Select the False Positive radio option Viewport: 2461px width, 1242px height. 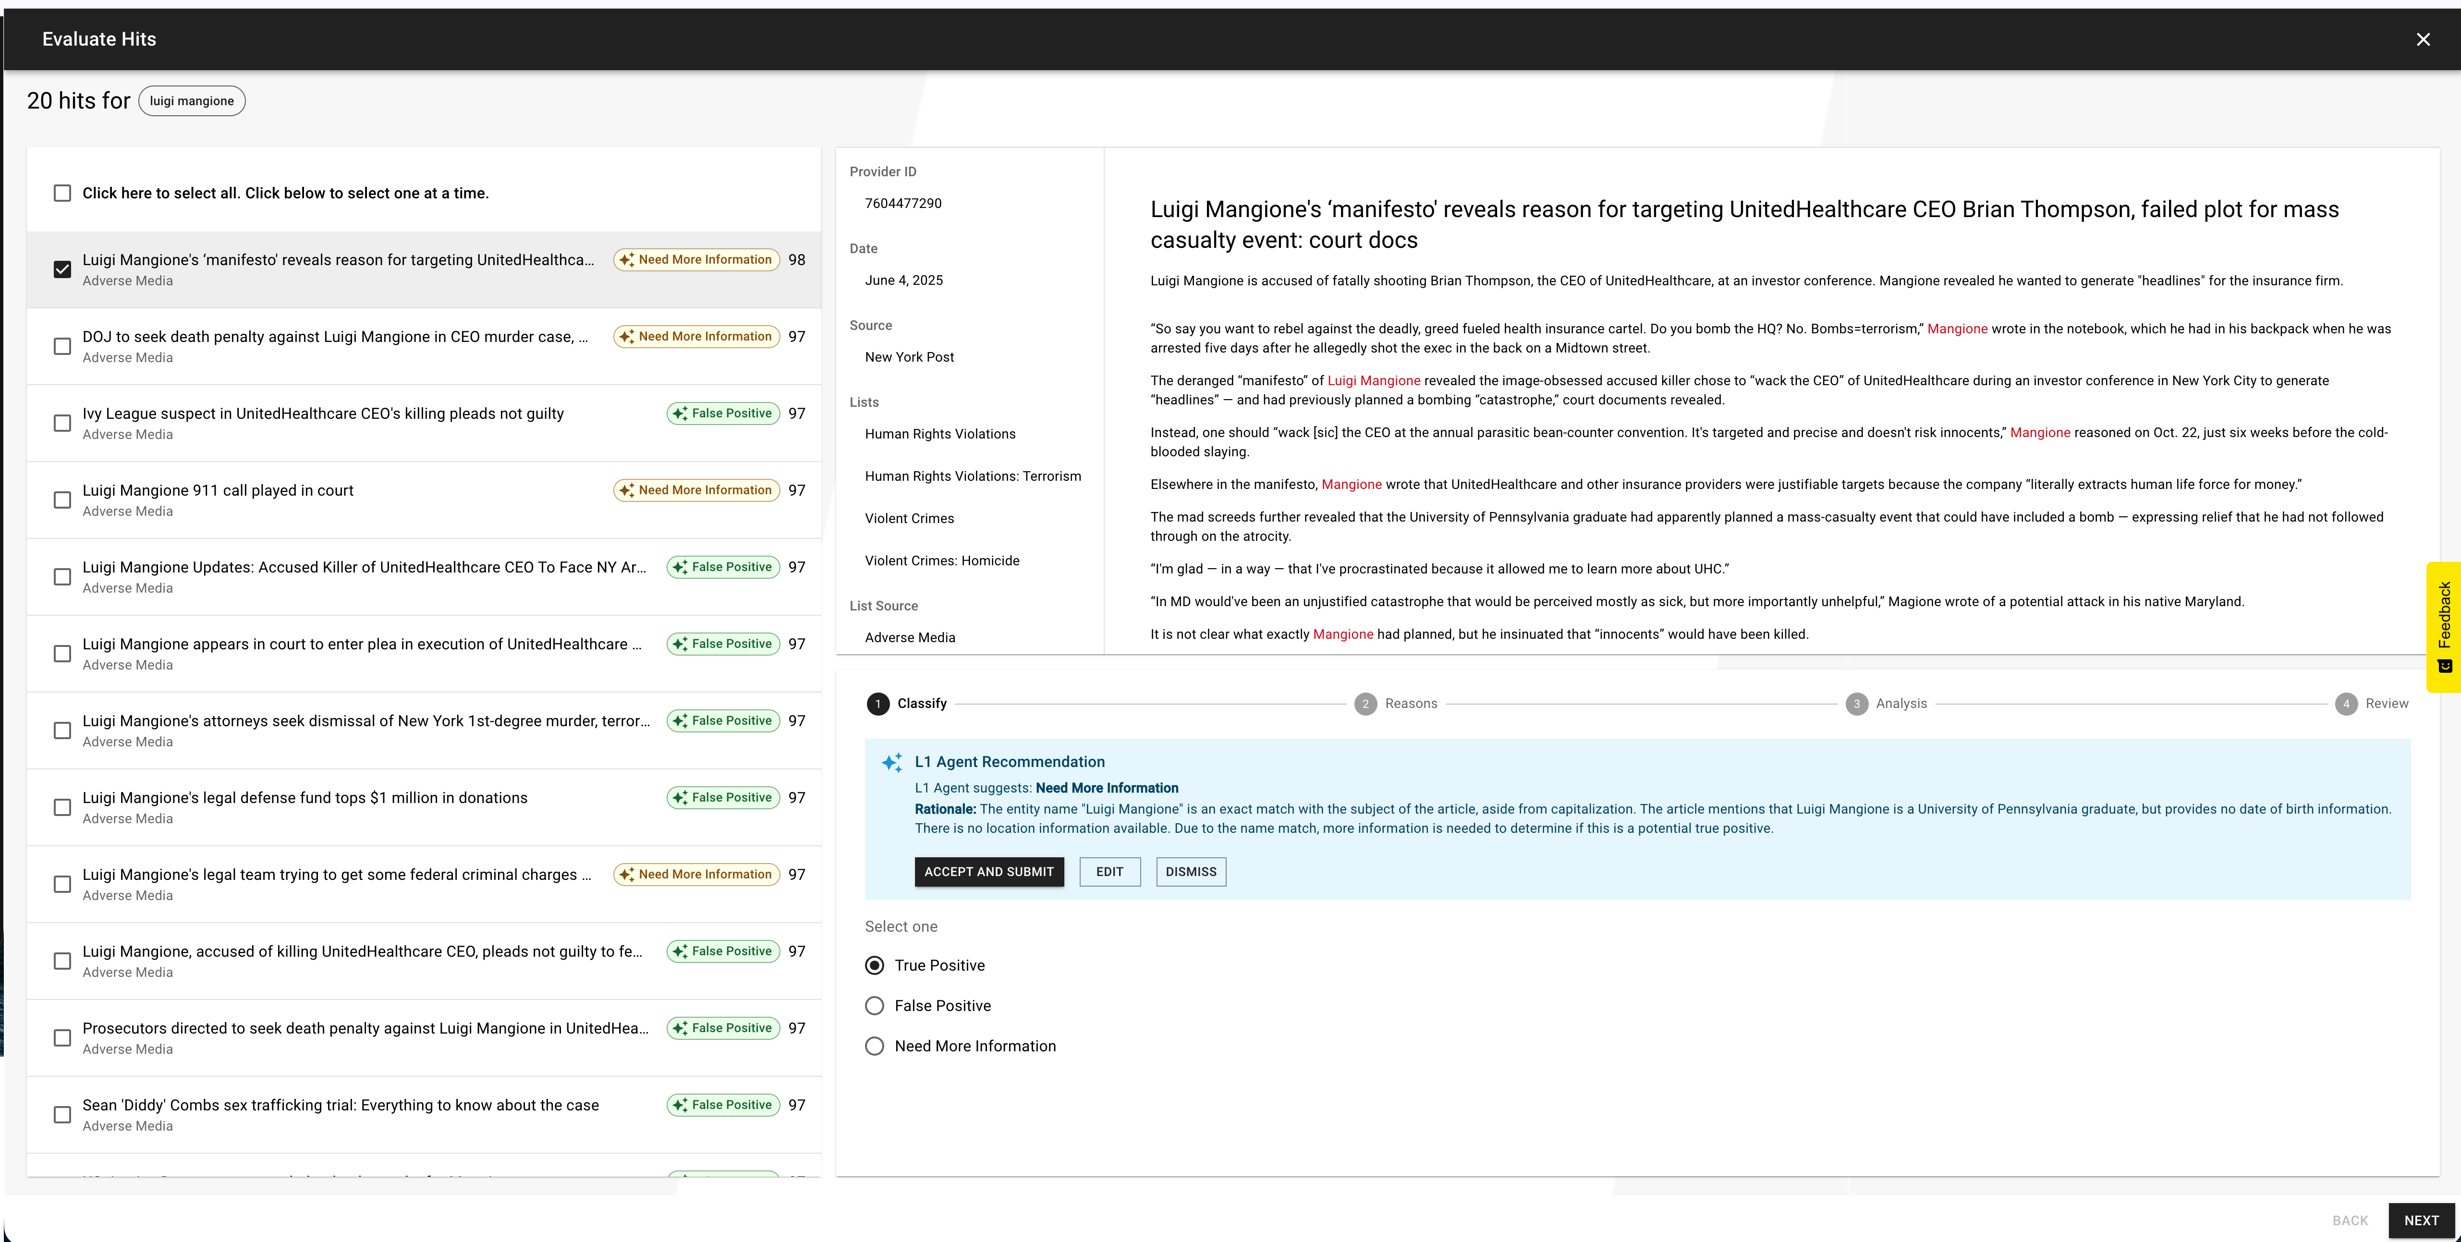[x=874, y=1005]
